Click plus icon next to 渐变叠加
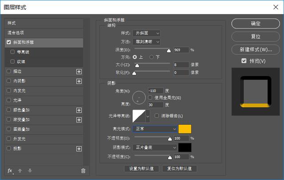This screenshot has height=180, width=284. pos(79,120)
